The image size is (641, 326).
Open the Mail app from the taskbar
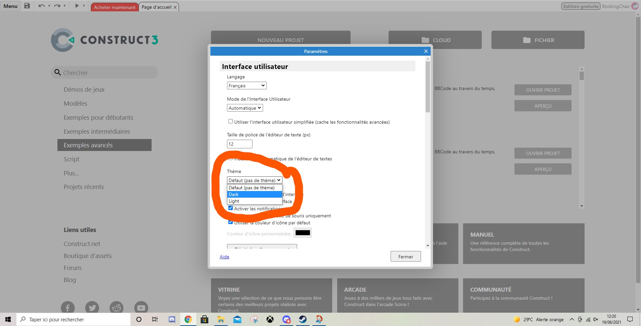pos(237,319)
